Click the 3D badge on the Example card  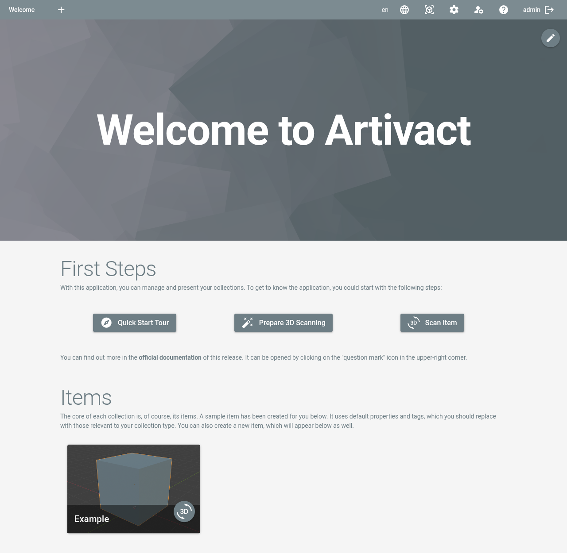(x=184, y=511)
